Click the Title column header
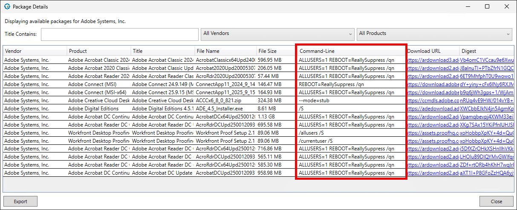Viewport: 517px width, 210px height. [162, 51]
